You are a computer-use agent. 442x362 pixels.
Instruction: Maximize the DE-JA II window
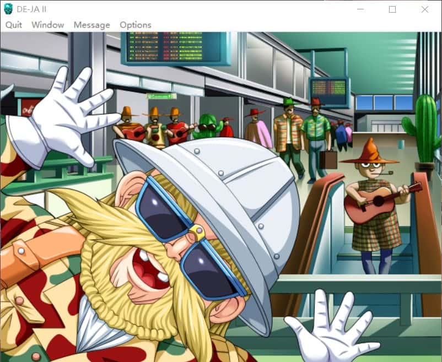coord(392,9)
